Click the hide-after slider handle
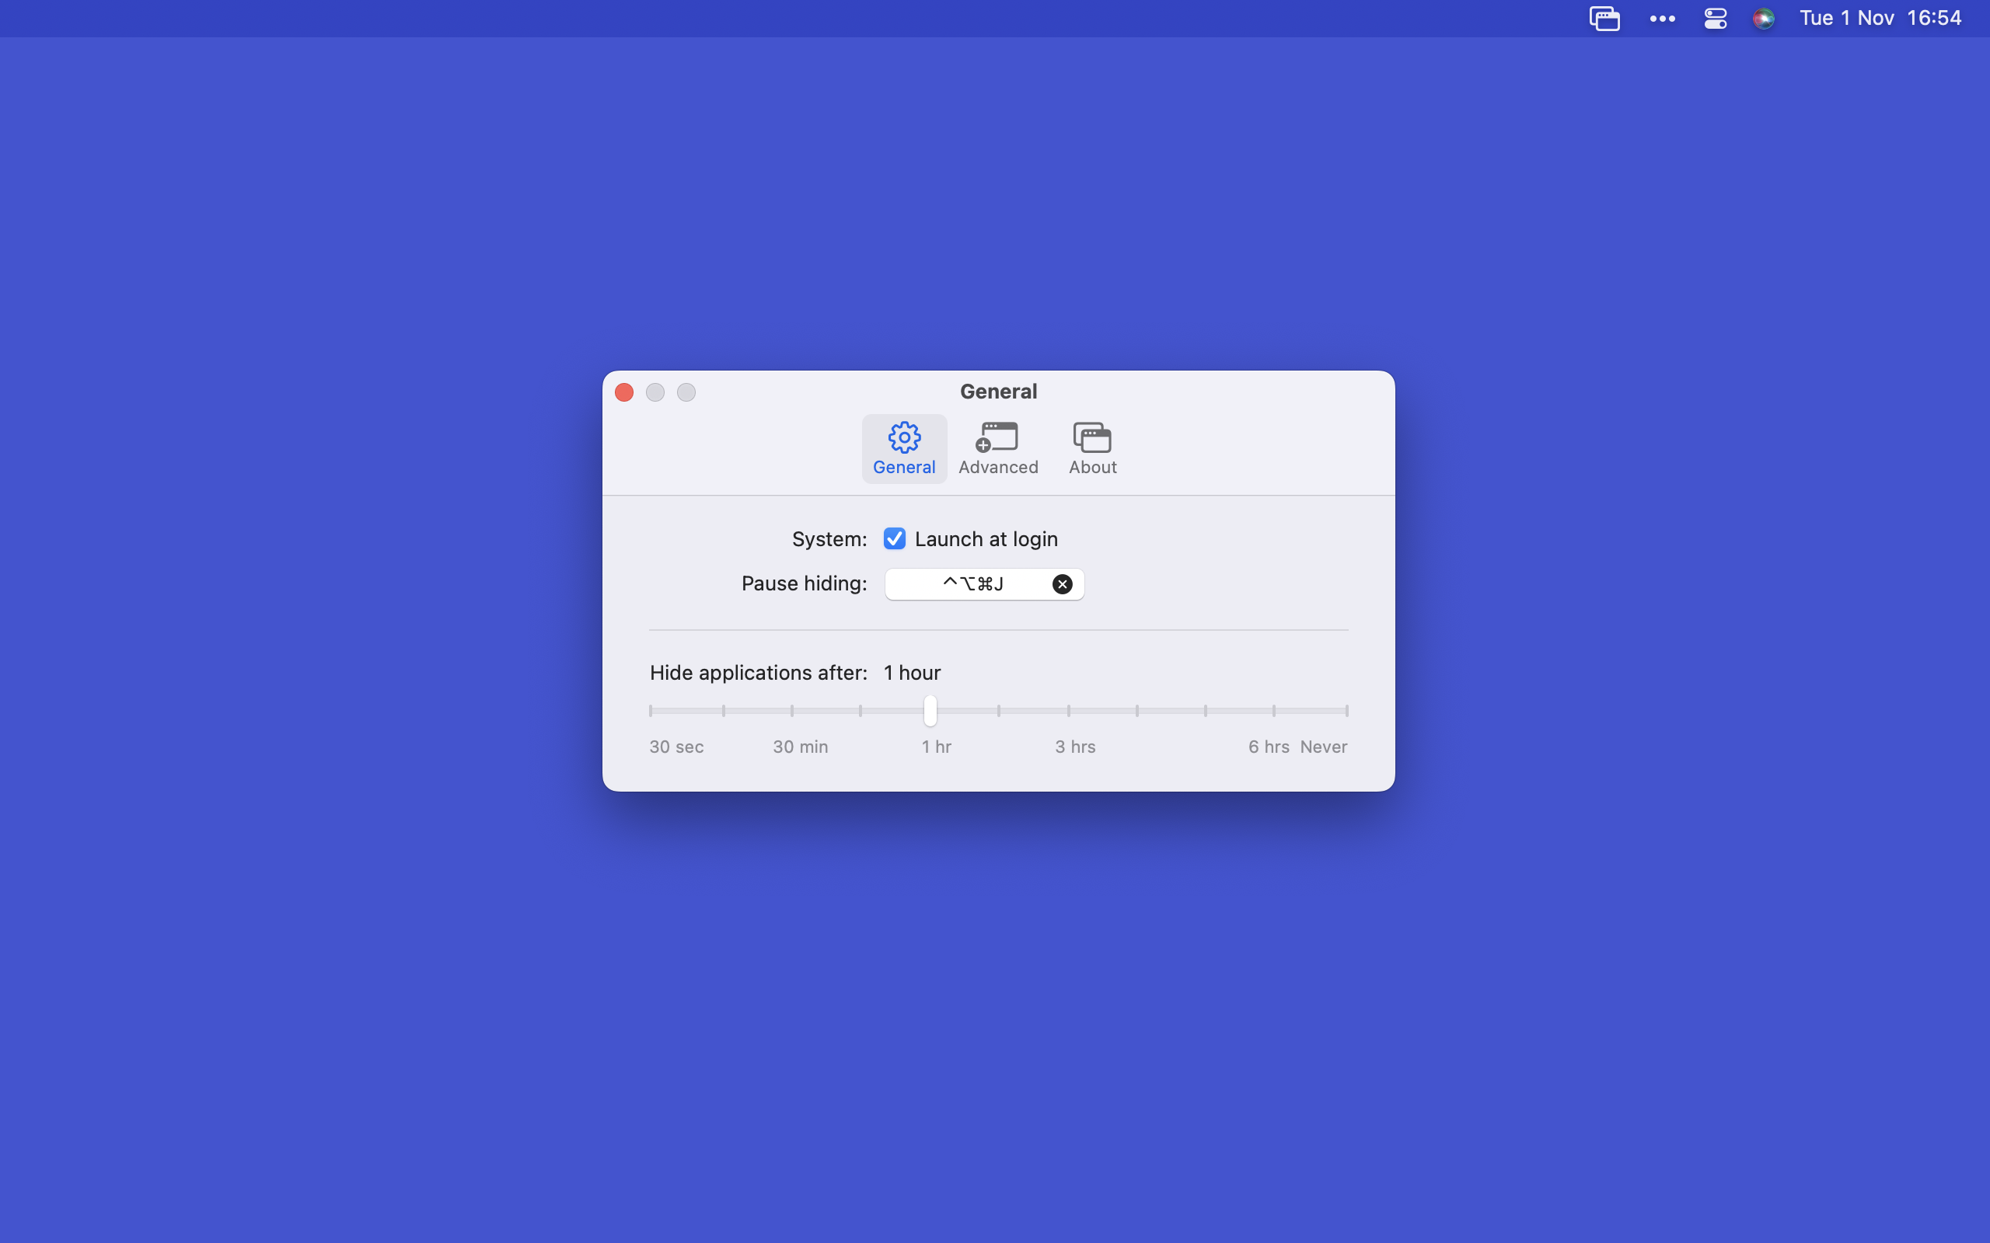The height and width of the screenshot is (1243, 1990). pyautogui.click(x=930, y=710)
